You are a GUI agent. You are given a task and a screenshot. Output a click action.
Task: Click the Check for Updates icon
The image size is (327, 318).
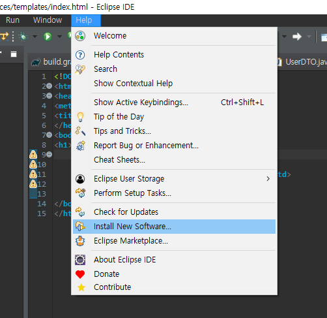click(x=80, y=212)
